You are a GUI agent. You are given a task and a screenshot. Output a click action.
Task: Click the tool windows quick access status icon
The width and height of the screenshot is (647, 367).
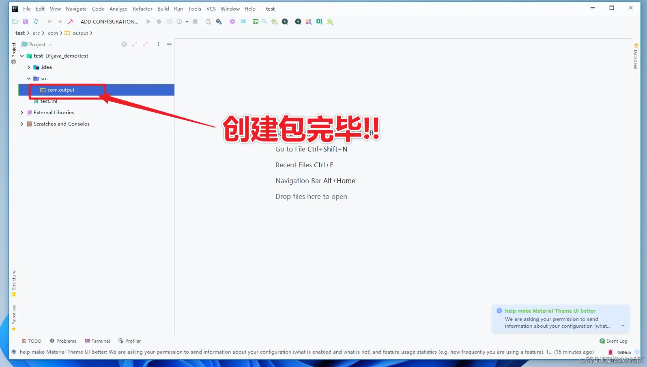point(14,352)
